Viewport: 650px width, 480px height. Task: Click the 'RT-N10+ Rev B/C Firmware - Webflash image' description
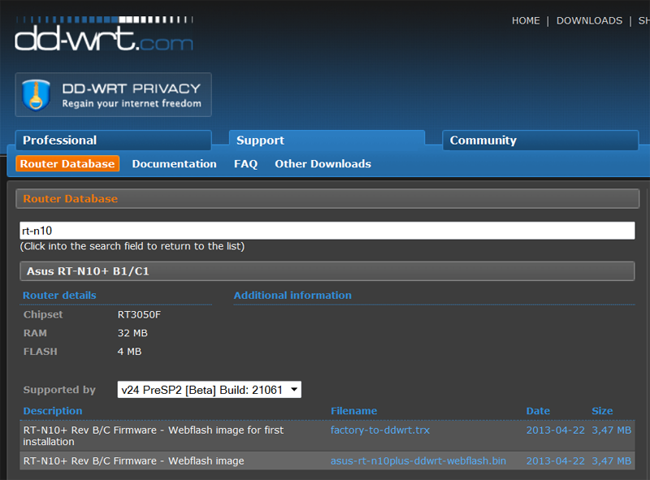[x=133, y=461]
